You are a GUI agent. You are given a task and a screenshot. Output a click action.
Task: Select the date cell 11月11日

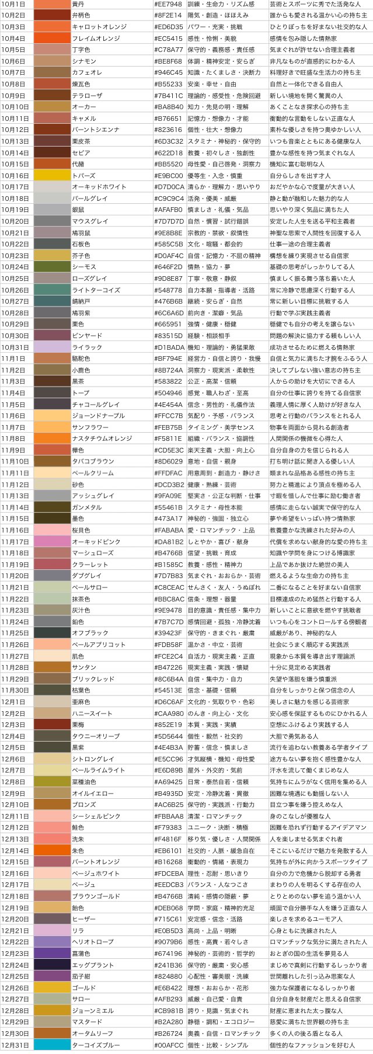15,473
